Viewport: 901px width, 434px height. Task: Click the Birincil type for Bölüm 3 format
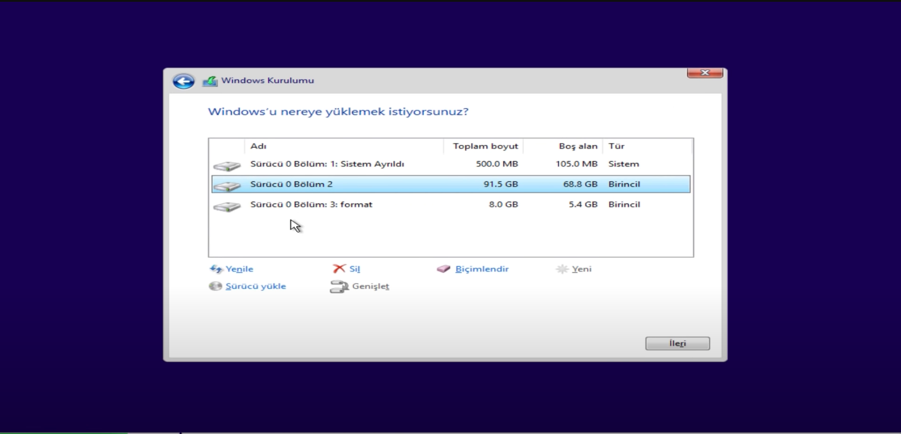pos(624,205)
